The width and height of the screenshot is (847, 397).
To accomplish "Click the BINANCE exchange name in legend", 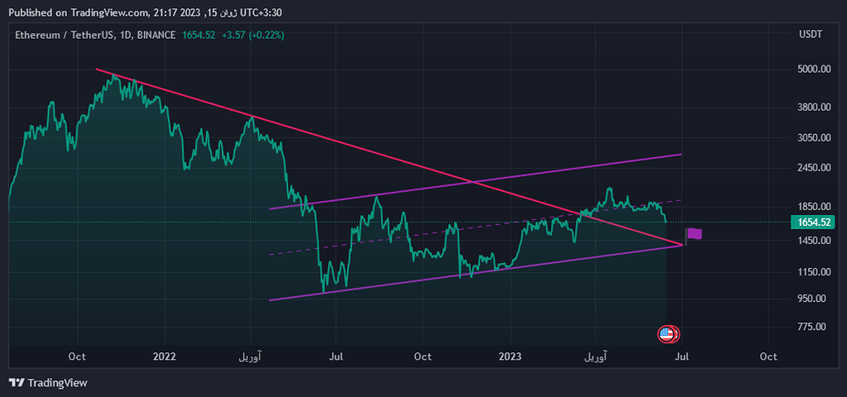I will 156,35.
